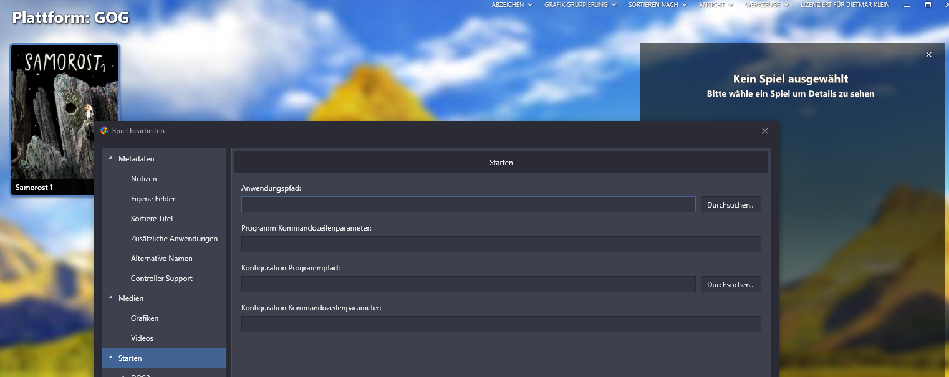
Task: Click the Programm Kommandozeilenparameter field
Action: (x=501, y=244)
